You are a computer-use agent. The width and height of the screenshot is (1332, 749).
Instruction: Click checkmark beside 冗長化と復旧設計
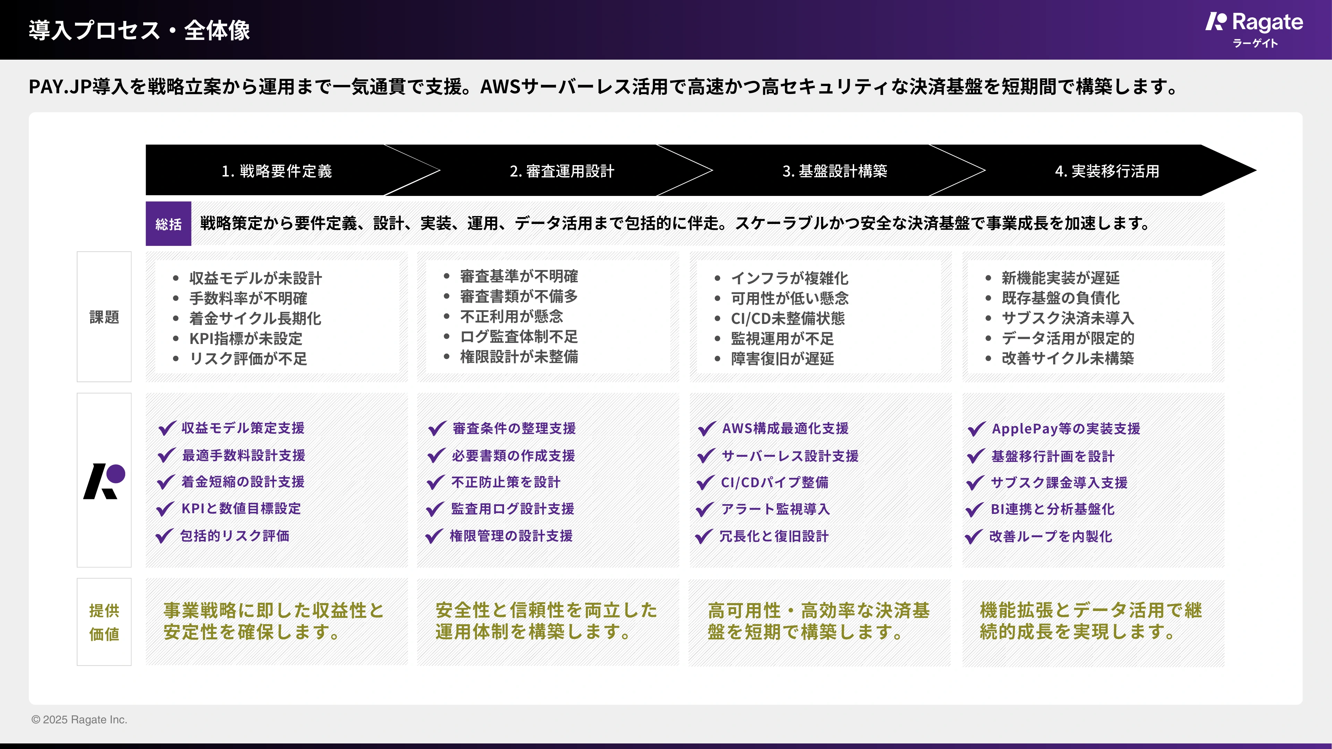click(704, 536)
